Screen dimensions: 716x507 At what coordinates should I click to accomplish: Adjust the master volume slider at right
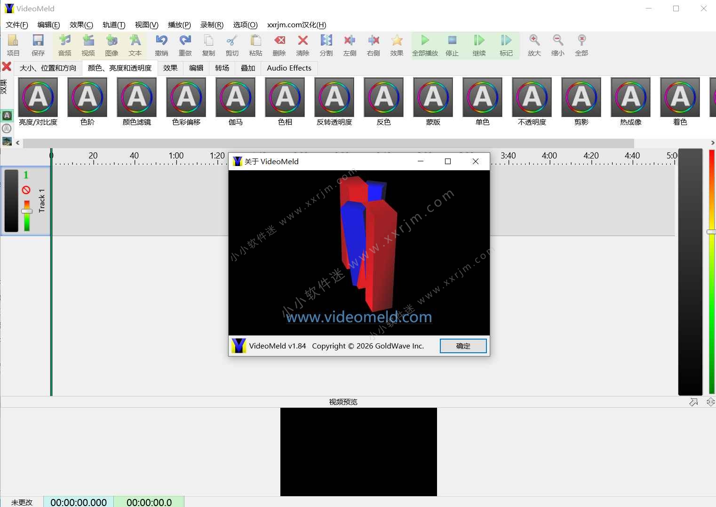(x=711, y=232)
